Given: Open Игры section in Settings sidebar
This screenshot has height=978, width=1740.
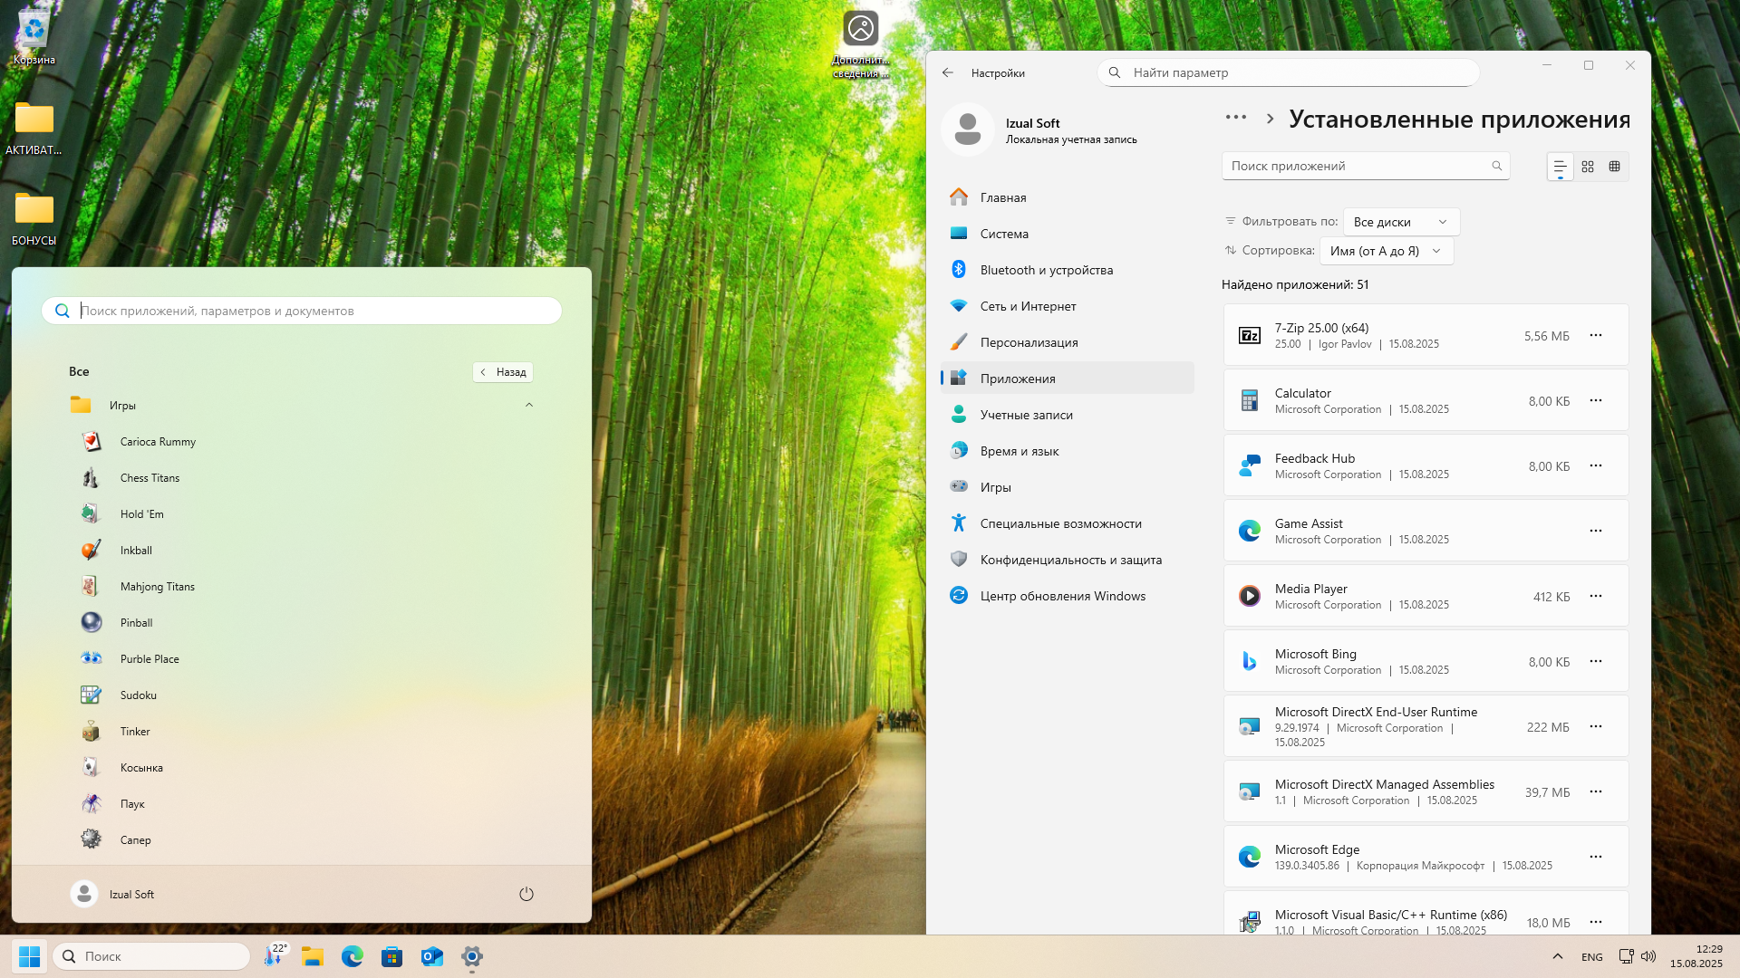Looking at the screenshot, I should pyautogui.click(x=1068, y=487).
